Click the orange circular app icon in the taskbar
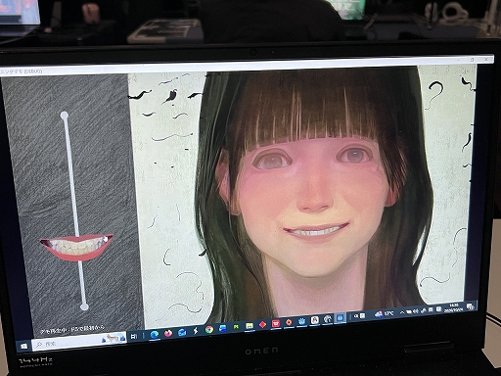The height and width of the screenshot is (376, 501). pos(289,322)
